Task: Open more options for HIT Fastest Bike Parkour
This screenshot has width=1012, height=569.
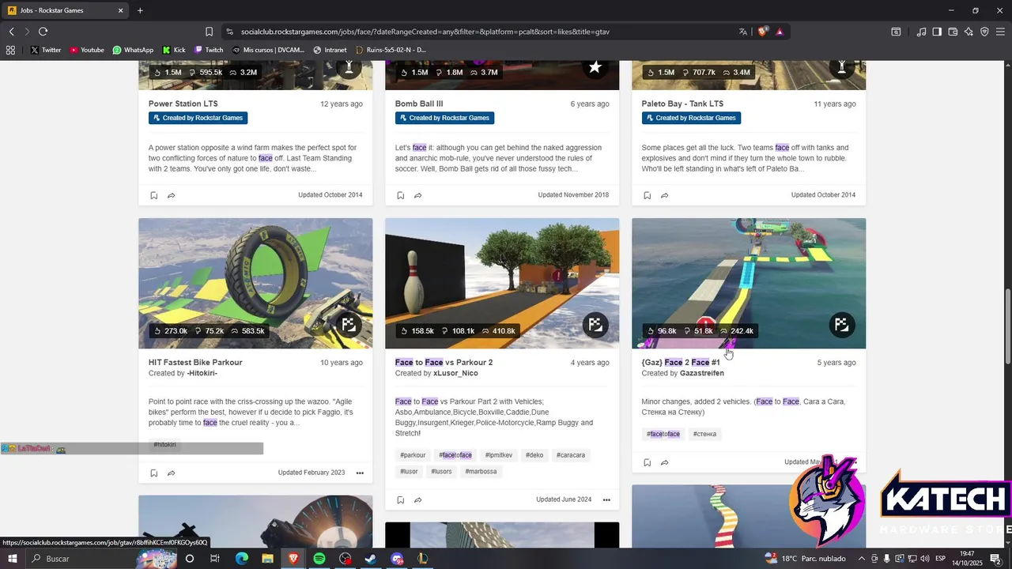Action: tap(360, 473)
